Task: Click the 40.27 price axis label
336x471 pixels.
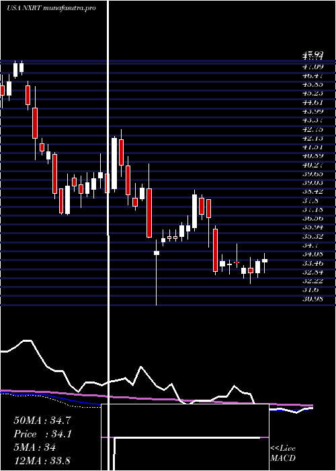Action: [313, 165]
